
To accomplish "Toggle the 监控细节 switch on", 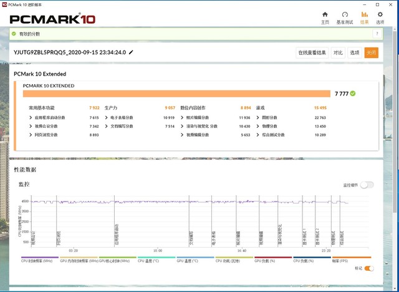I will (x=367, y=185).
